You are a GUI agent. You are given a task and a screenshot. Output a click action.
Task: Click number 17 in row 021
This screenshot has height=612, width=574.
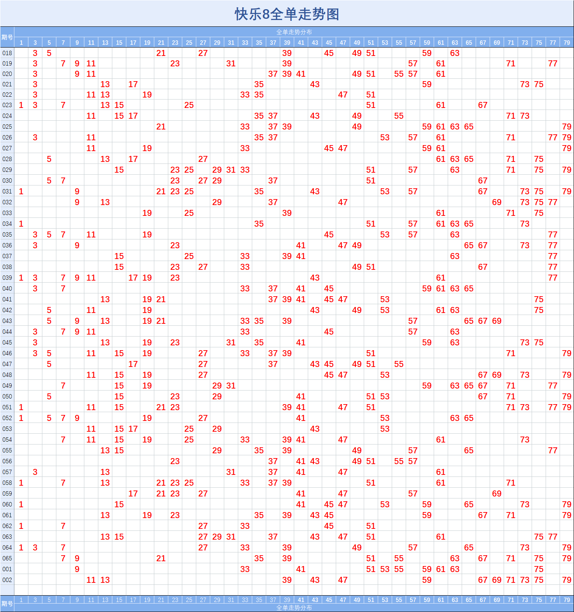click(x=133, y=84)
